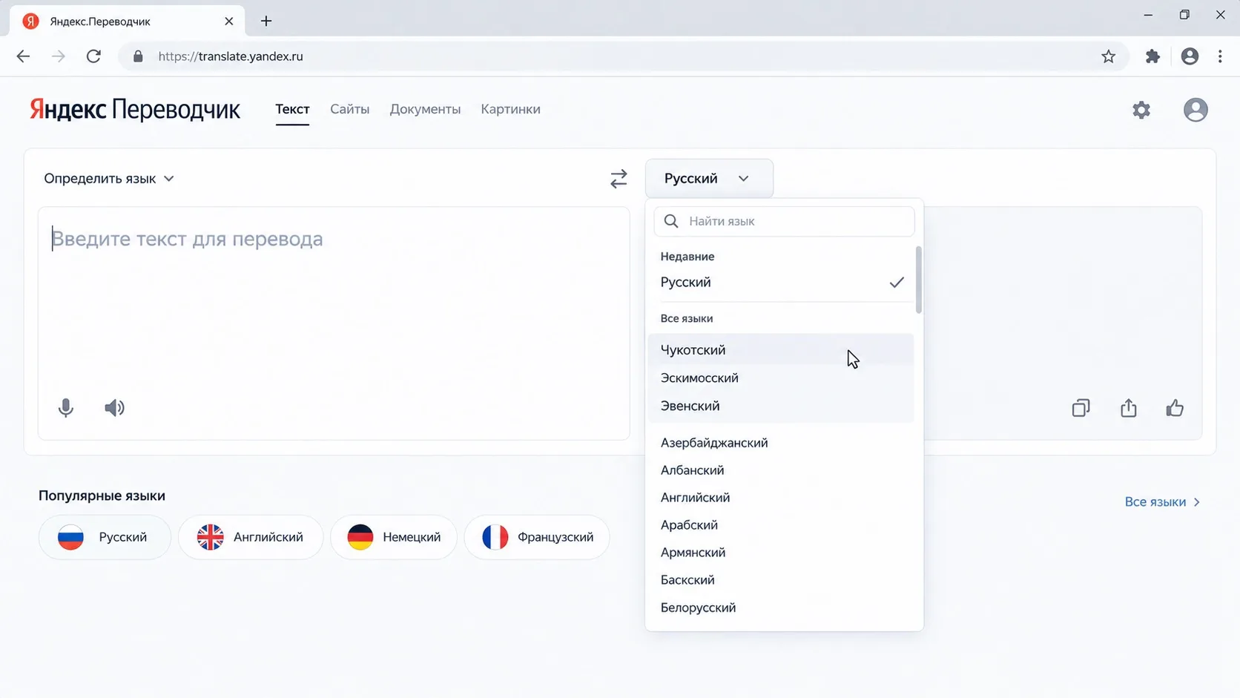
Task: Select Эскимосский in the language list
Action: 781,378
